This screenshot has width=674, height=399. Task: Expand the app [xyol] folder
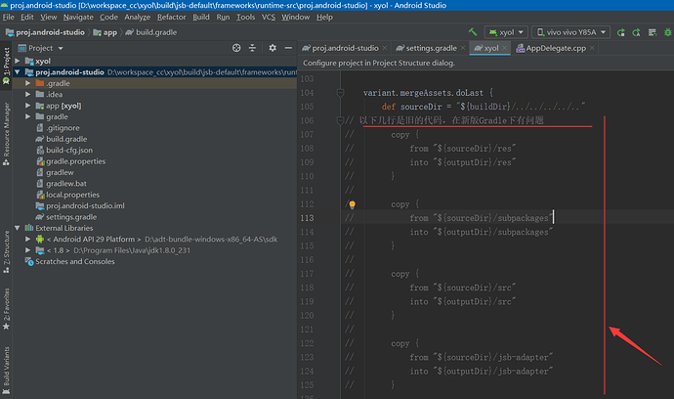click(28, 105)
